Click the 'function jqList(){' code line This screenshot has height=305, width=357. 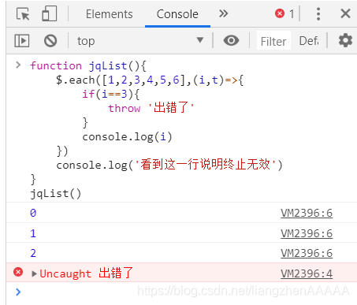tap(88, 66)
